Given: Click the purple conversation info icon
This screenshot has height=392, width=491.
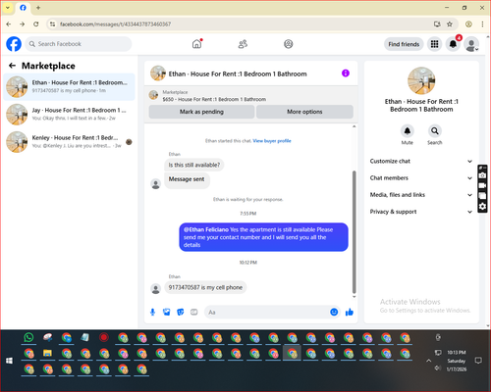Looking at the screenshot, I should point(346,73).
